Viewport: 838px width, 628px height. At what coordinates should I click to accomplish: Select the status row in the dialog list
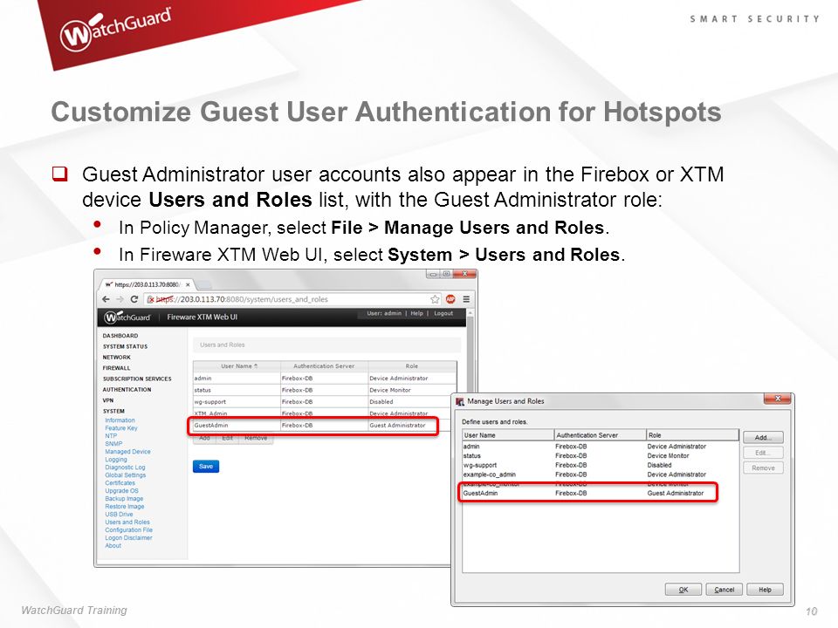pyautogui.click(x=601, y=456)
